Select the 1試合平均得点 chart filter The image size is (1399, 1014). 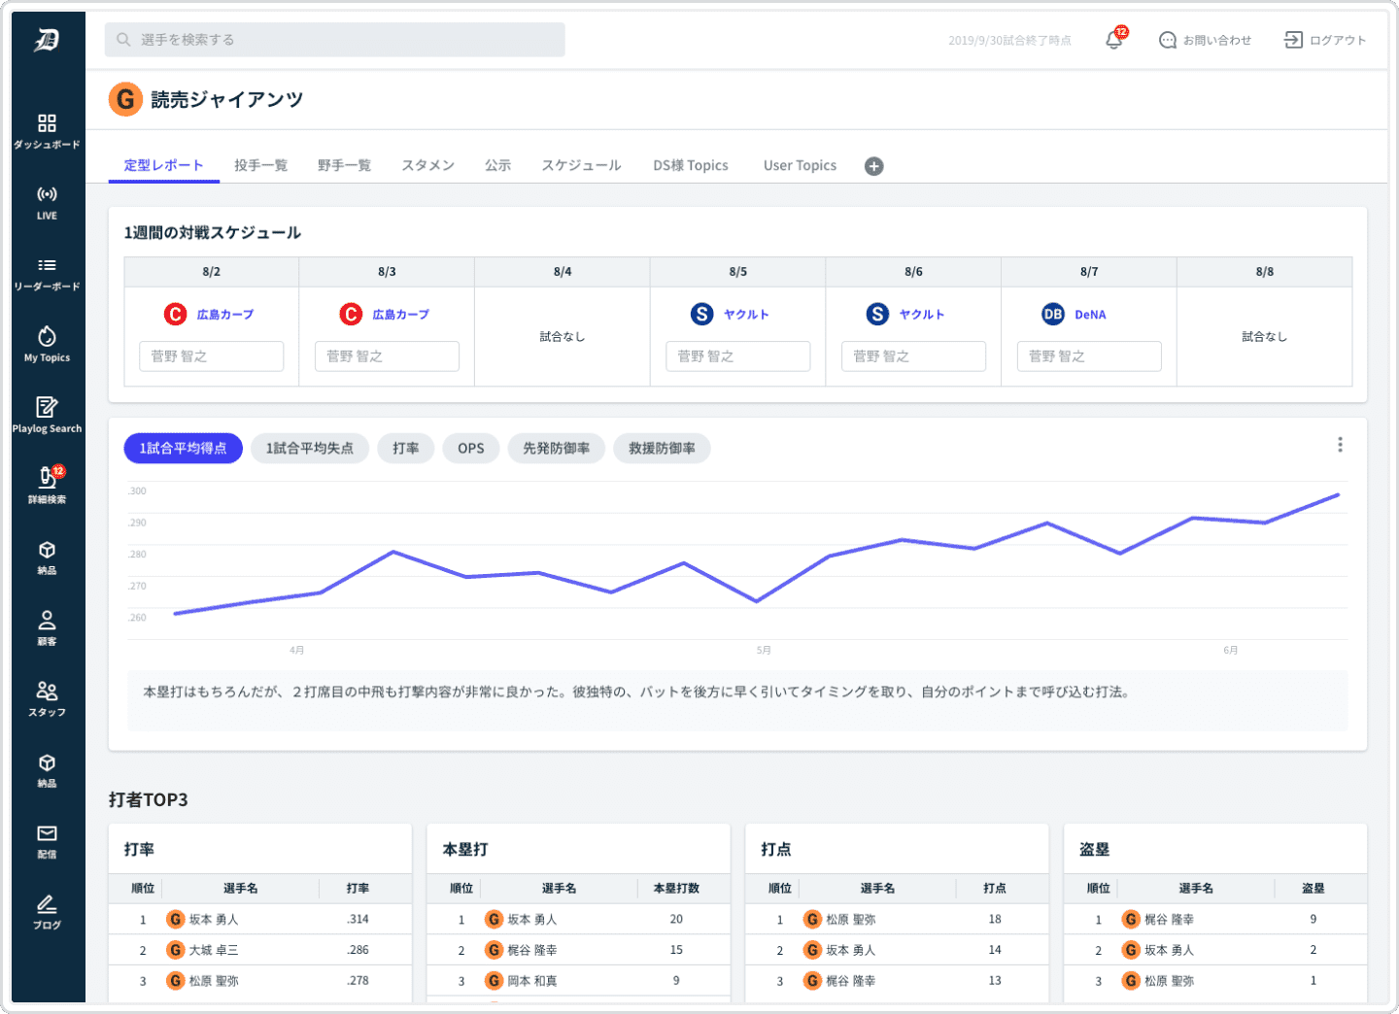click(x=183, y=449)
